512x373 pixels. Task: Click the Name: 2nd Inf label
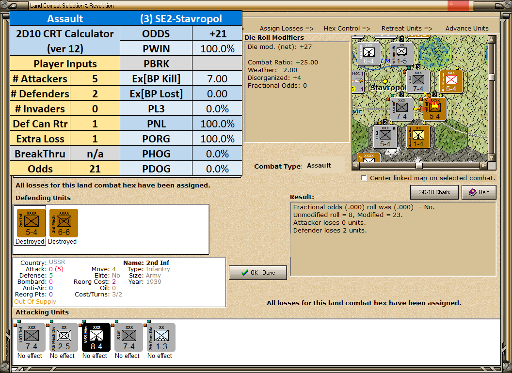[x=146, y=263]
